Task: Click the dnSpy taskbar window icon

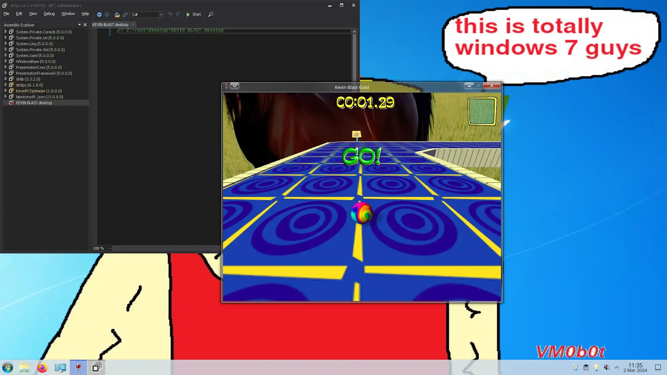Action: point(97,367)
